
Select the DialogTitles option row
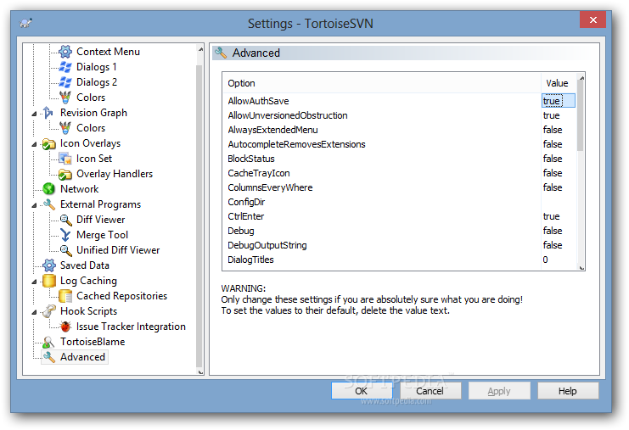[x=400, y=260]
